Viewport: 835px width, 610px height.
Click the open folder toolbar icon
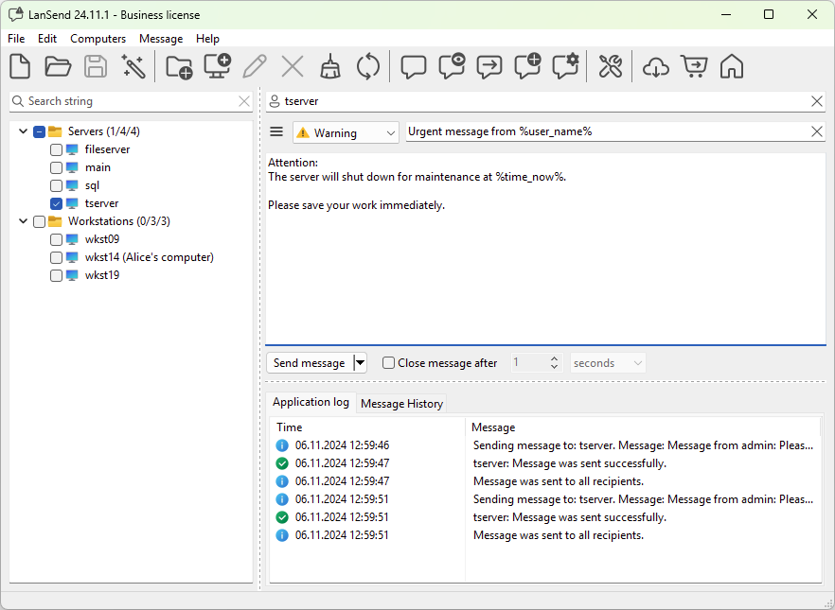[58, 66]
